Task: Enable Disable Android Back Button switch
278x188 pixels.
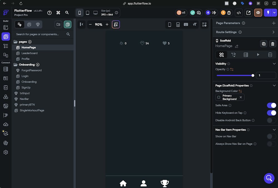Action: (x=271, y=120)
